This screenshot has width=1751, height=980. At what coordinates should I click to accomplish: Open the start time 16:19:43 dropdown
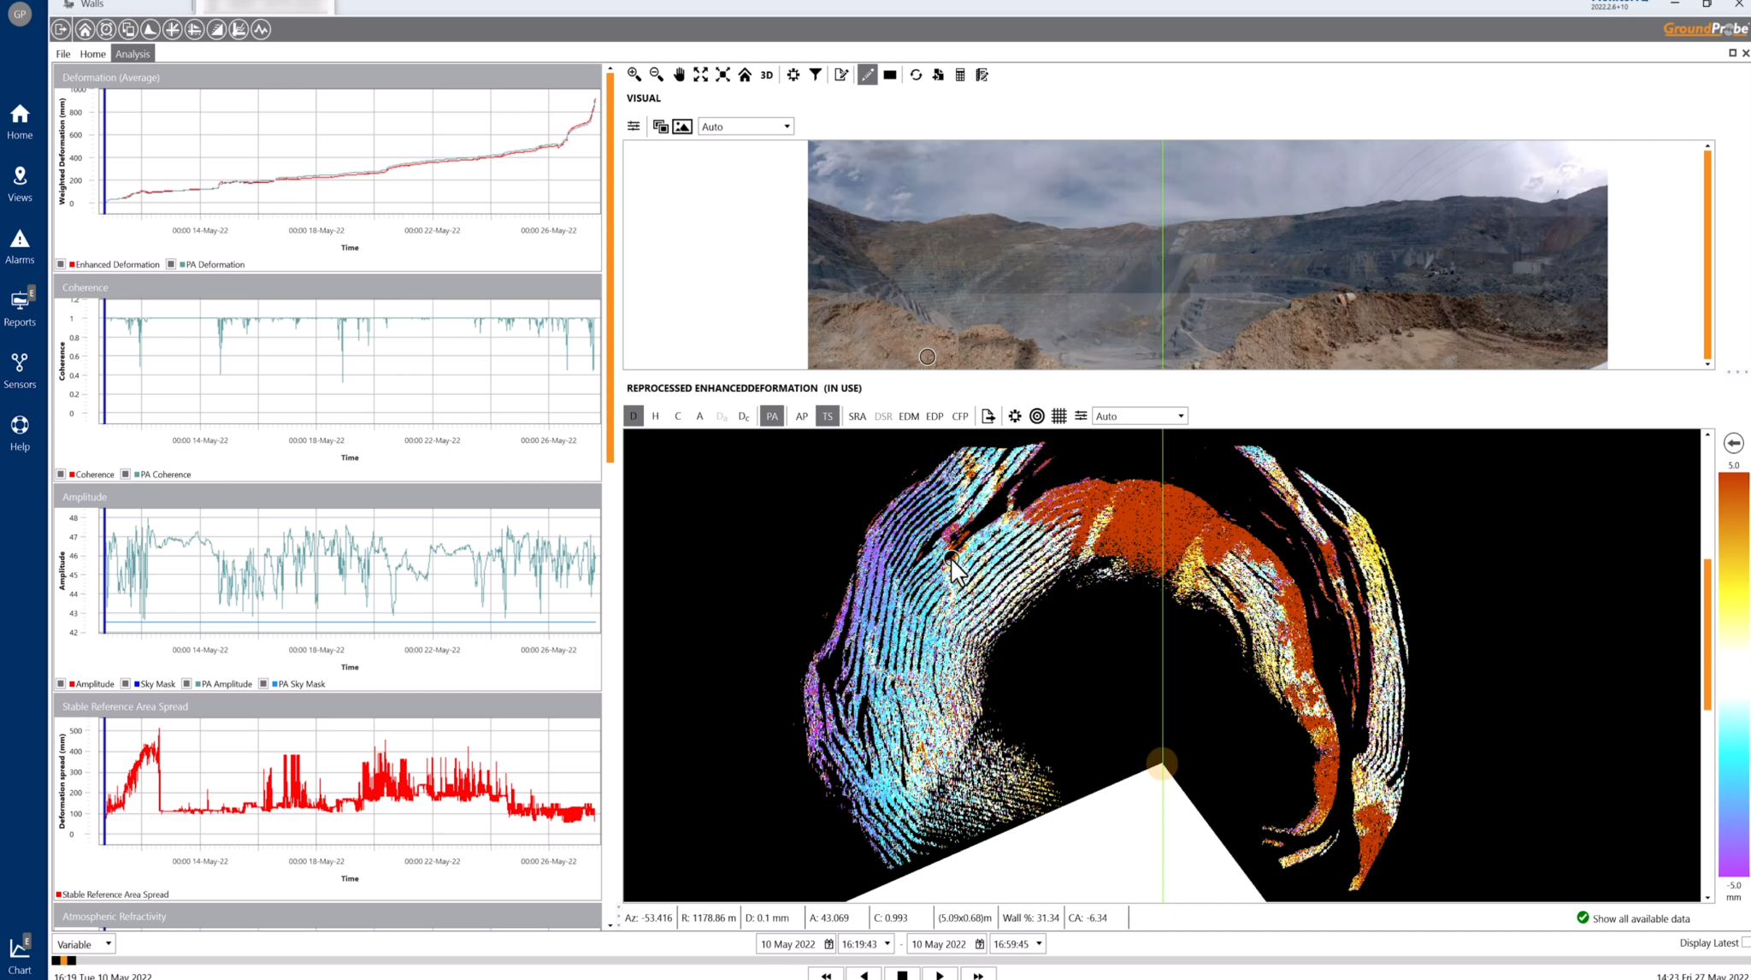point(886,944)
